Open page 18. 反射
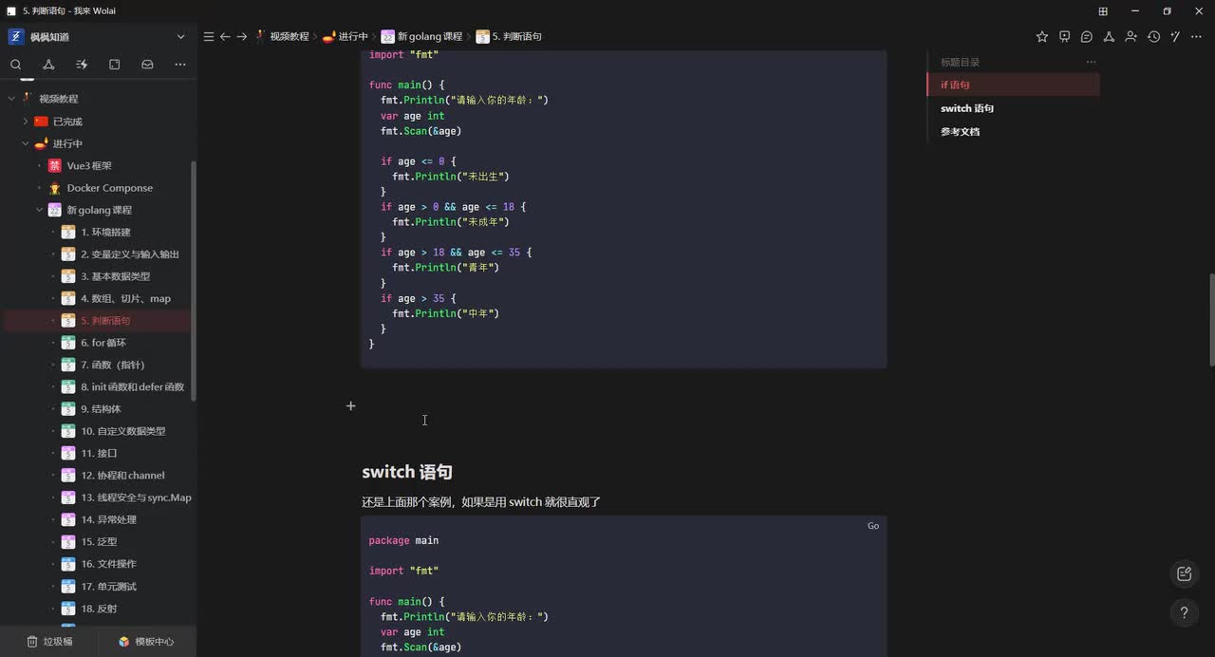 click(99, 609)
